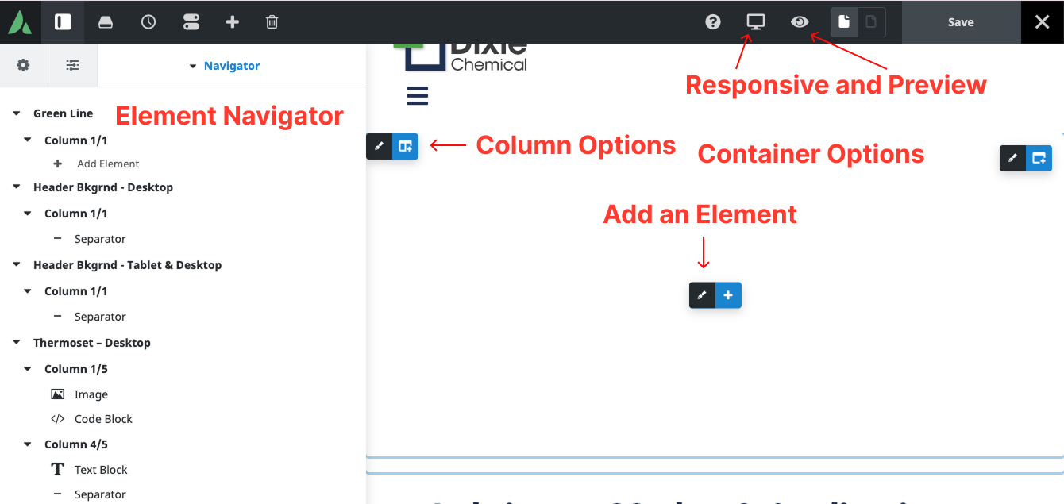Click the trash icon to clear layout

(x=272, y=22)
